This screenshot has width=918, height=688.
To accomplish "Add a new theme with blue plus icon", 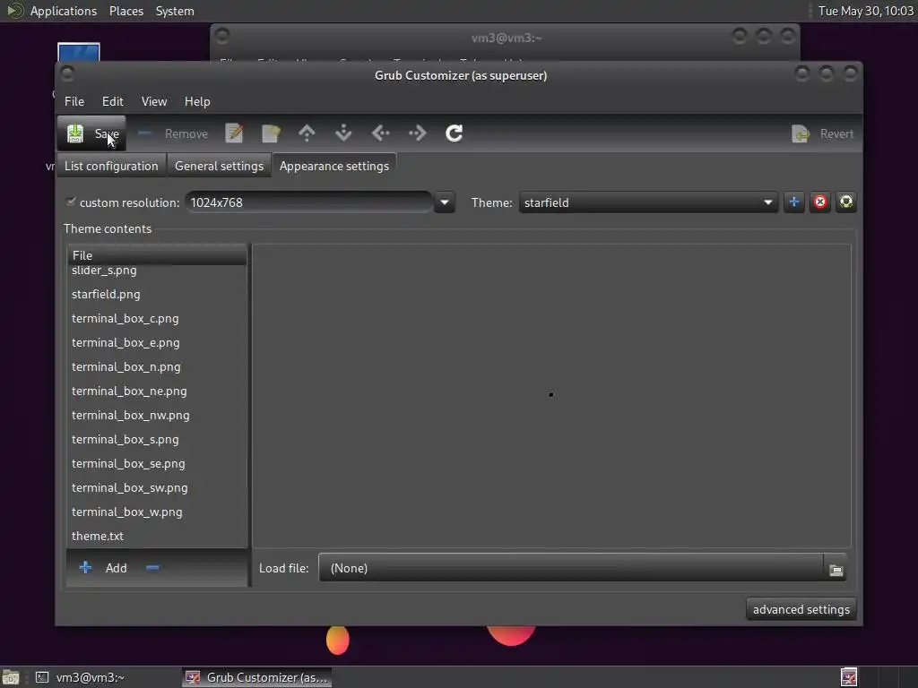I will click(x=794, y=202).
